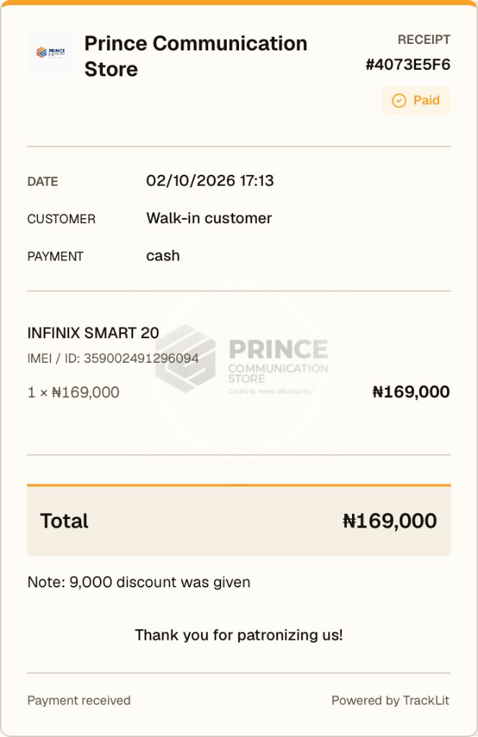478x737 pixels.
Task: Open the Powered by TrackLit link
Action: coord(390,700)
